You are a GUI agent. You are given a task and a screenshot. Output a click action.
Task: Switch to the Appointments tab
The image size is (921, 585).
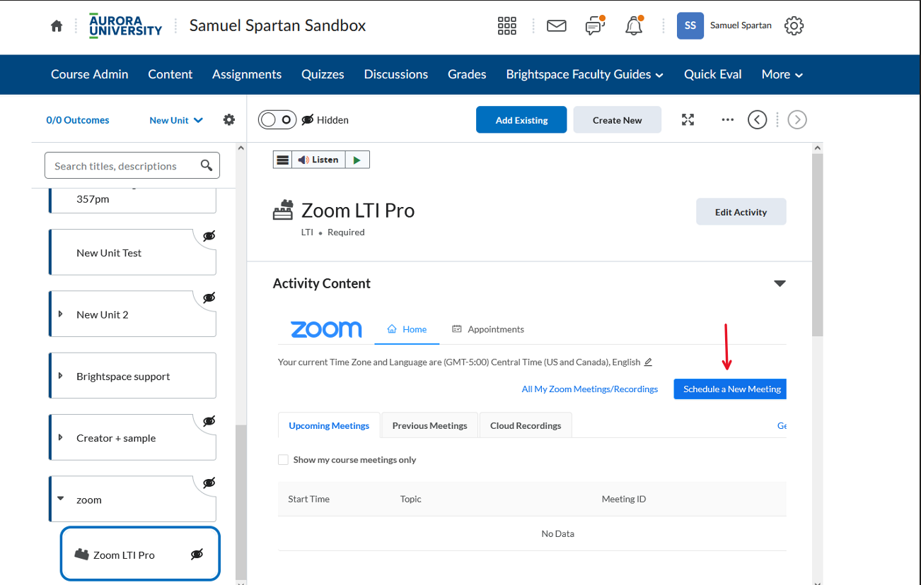pos(488,329)
